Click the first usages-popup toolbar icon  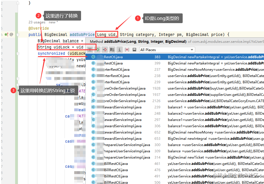(90, 50)
